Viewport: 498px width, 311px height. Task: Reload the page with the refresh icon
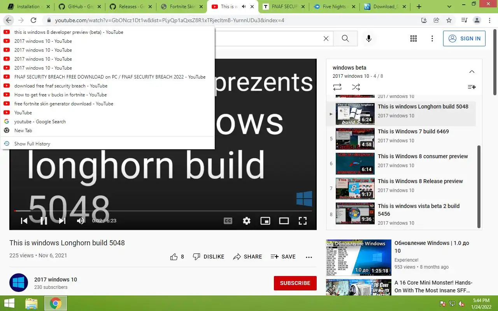pyautogui.click(x=33, y=20)
